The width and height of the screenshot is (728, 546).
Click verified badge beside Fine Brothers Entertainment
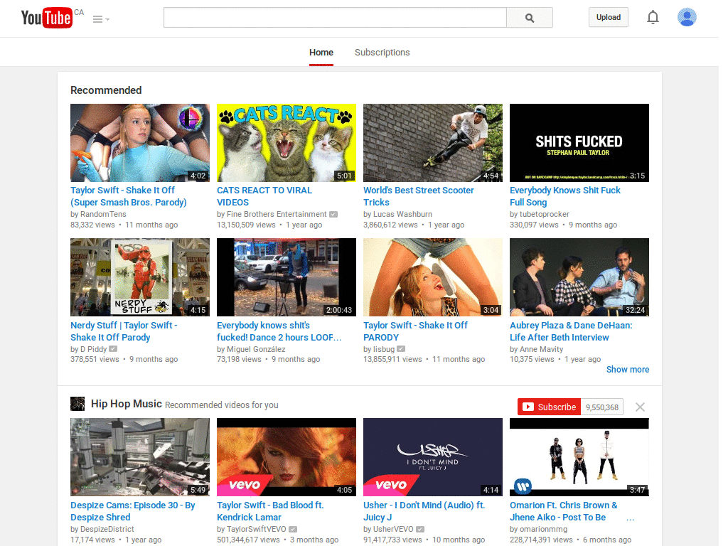pyautogui.click(x=333, y=215)
